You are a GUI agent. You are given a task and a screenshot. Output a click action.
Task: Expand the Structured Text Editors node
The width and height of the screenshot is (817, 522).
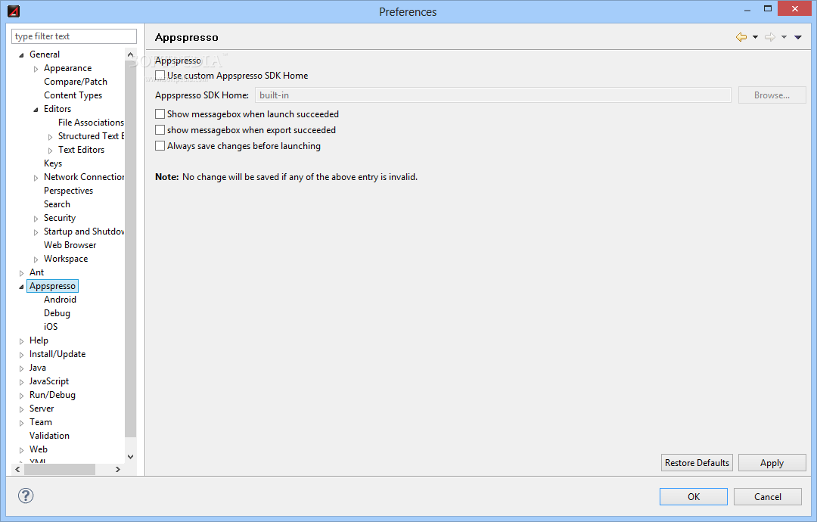pos(51,137)
